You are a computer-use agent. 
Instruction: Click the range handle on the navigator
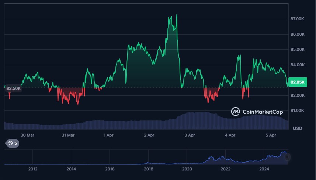(288, 157)
